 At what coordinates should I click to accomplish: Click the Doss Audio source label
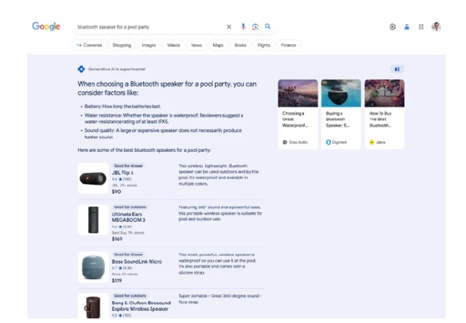(296, 142)
